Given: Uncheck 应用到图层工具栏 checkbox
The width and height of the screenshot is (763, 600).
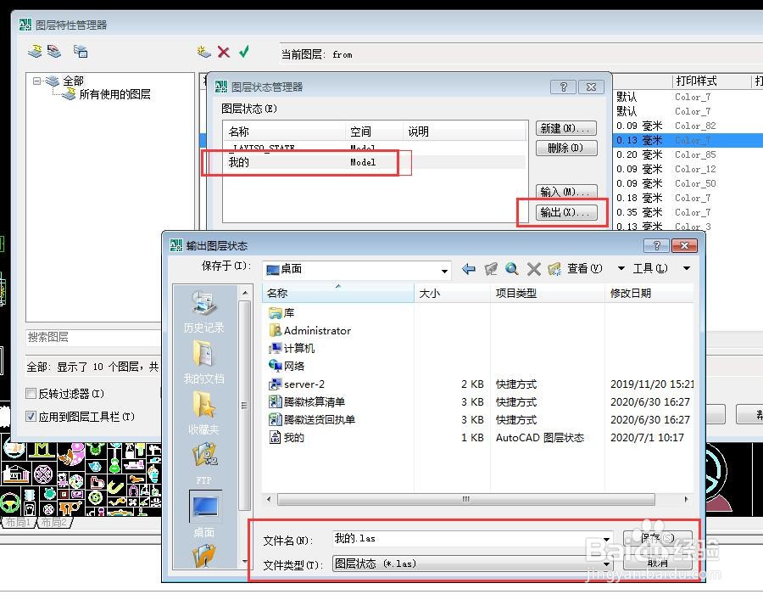Looking at the screenshot, I should tap(31, 417).
